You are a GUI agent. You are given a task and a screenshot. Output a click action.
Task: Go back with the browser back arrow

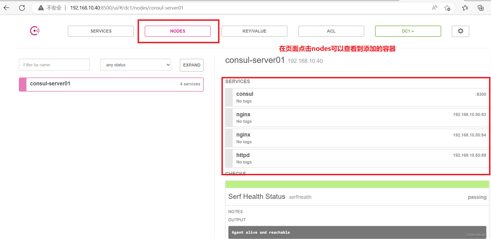[x=6, y=8]
